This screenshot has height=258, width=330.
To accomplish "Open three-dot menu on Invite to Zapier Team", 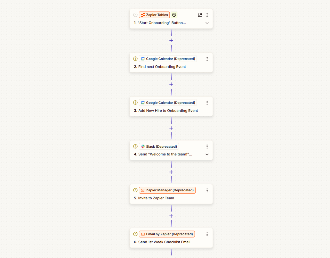I will pyautogui.click(x=207, y=190).
